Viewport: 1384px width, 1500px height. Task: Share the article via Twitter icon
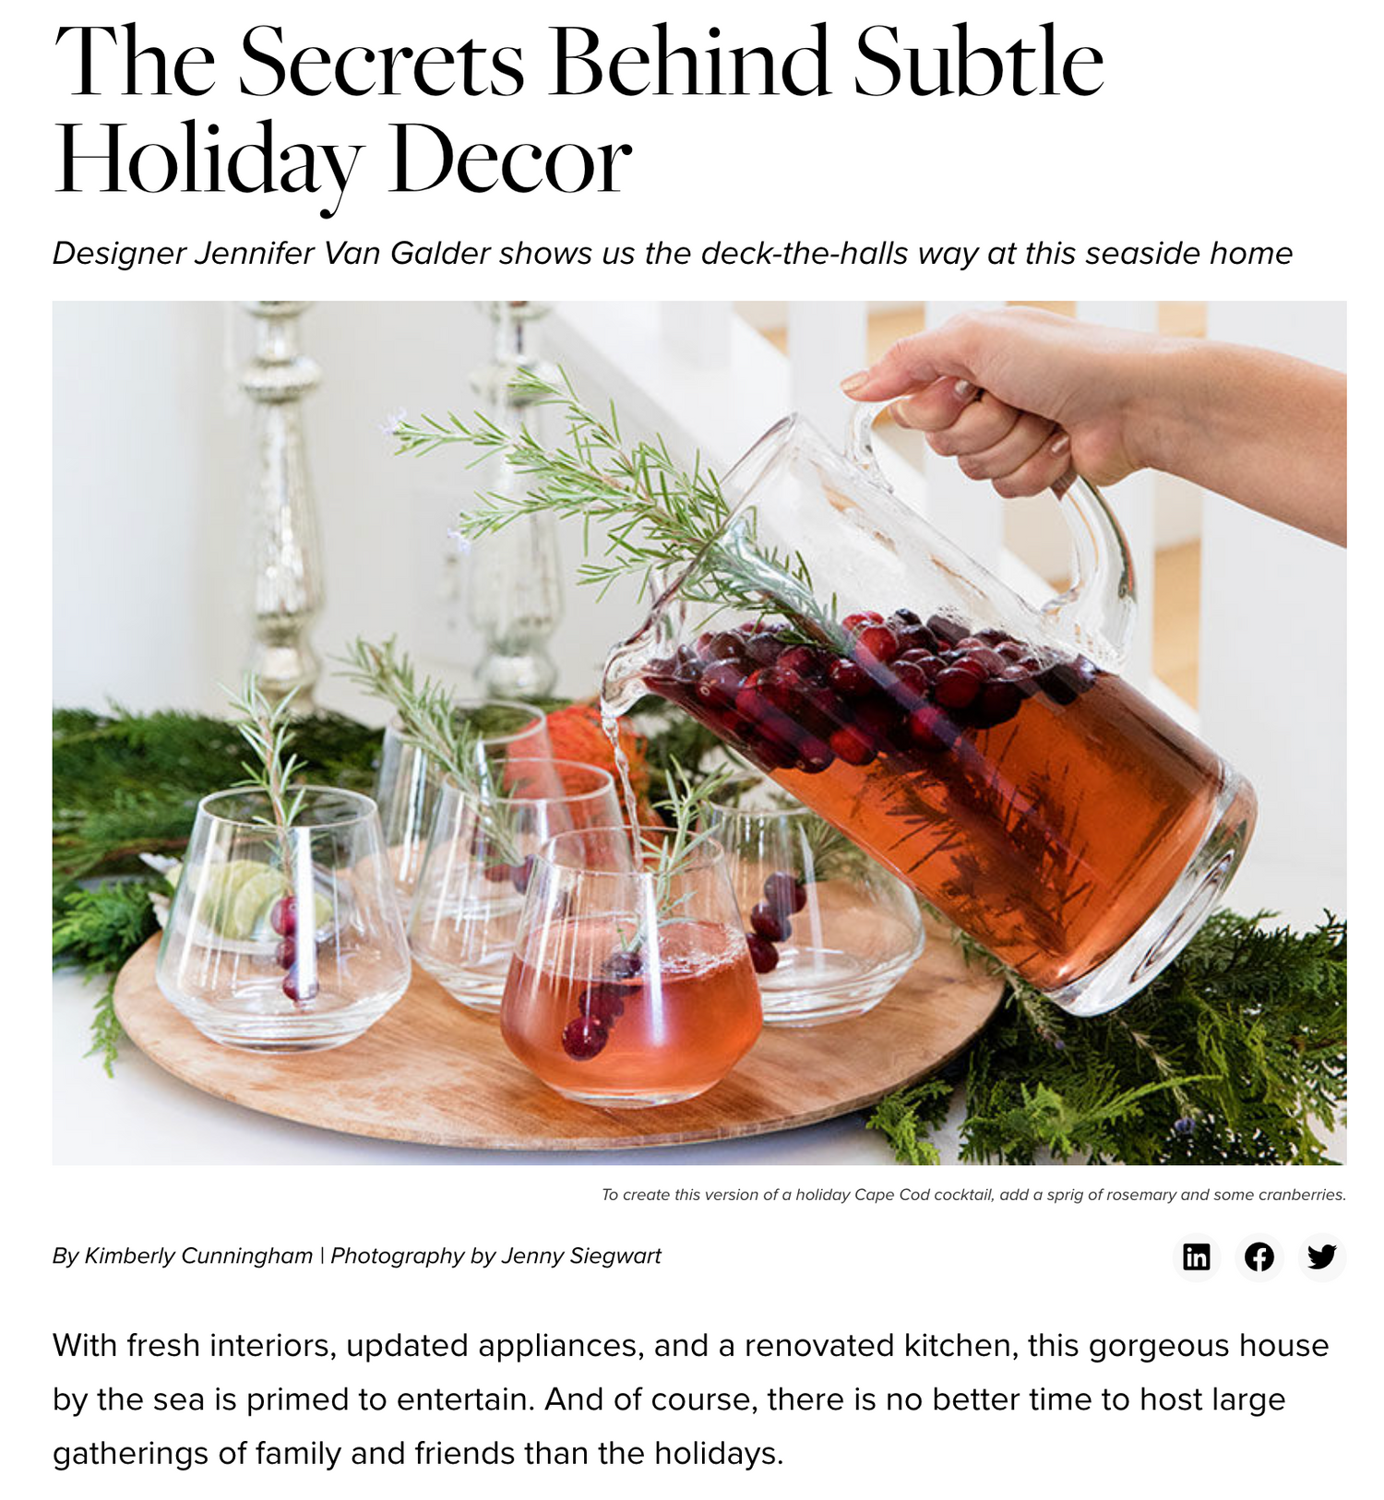coord(1322,1256)
